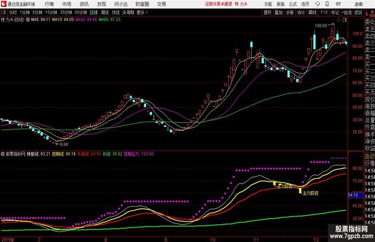Open the headset customer service icon
The height and width of the screenshot is (242, 375).
pyautogui.click(x=317, y=4)
